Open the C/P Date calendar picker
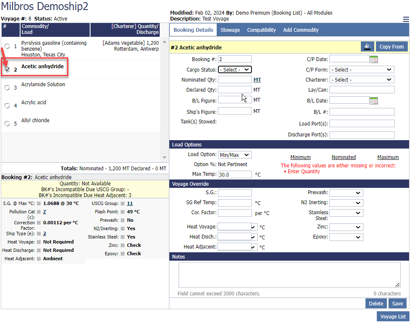This screenshot has height=323, width=412. coord(374,59)
